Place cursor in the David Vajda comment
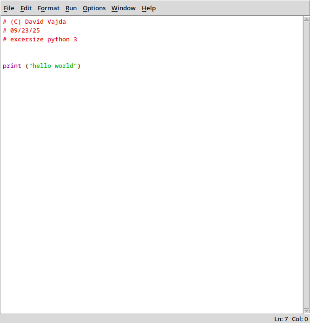This screenshot has height=323, width=310. pos(45,22)
